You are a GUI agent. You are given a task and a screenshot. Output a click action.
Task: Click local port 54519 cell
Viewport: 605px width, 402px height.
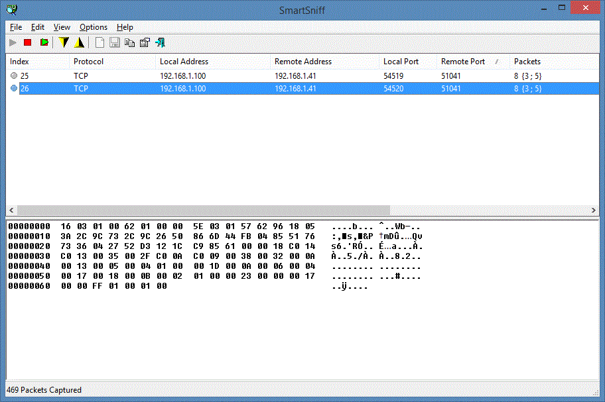[393, 76]
